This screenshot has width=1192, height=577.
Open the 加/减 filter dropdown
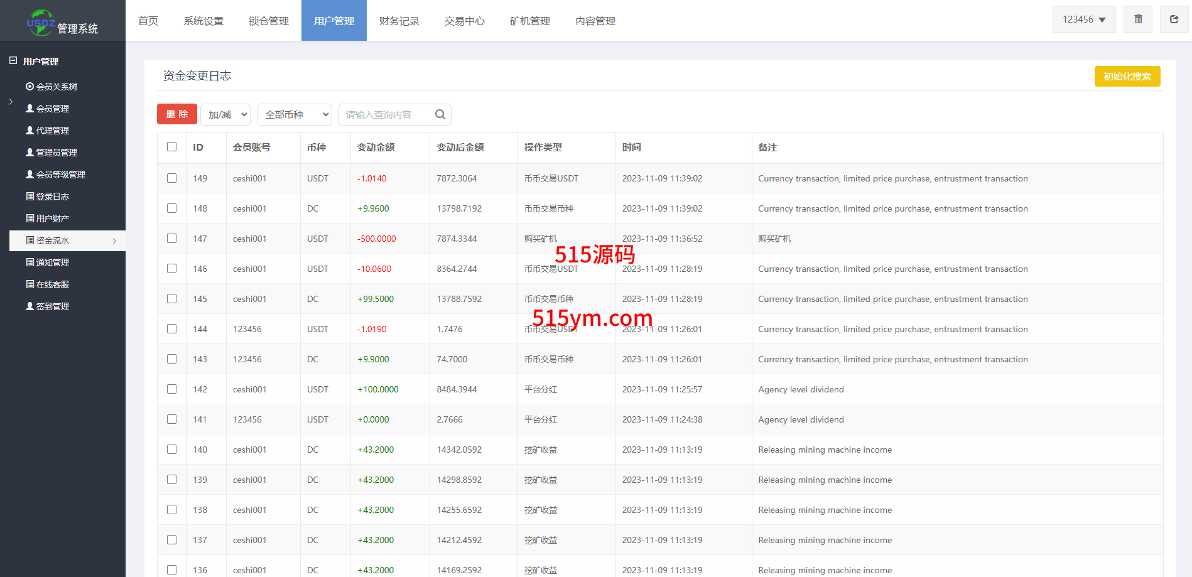pos(225,114)
